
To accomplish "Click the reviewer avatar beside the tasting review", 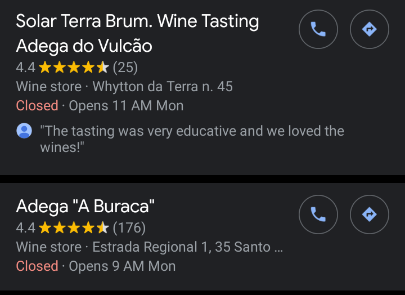I will coord(25,132).
